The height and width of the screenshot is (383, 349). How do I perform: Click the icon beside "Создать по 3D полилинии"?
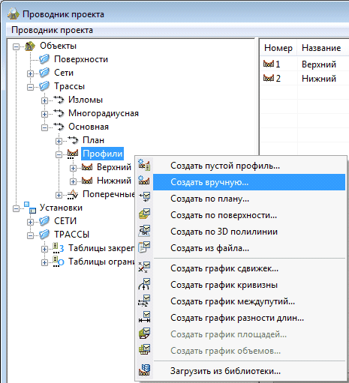[x=144, y=231]
